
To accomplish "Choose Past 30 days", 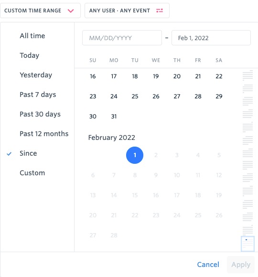I will pyautogui.click(x=40, y=114).
